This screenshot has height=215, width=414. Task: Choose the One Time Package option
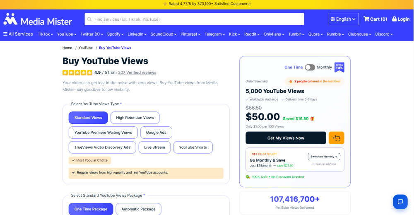click(x=91, y=209)
